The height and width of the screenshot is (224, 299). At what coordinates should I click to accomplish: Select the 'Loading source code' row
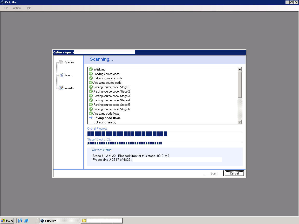coord(163,74)
